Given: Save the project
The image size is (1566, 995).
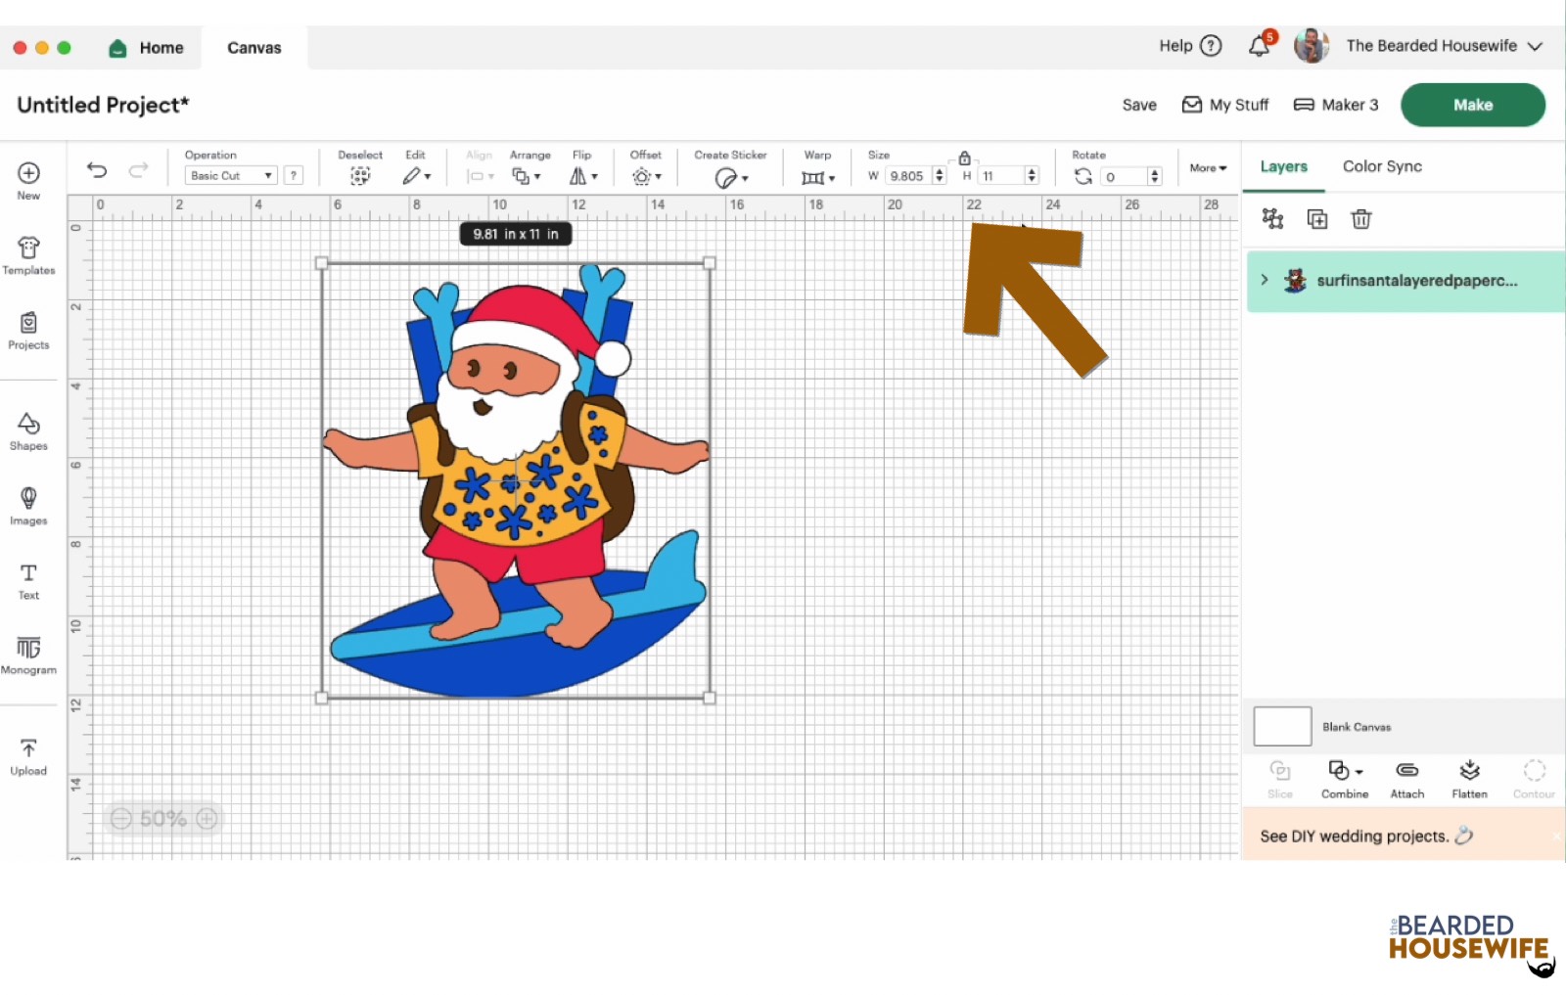Looking at the screenshot, I should [x=1139, y=105].
